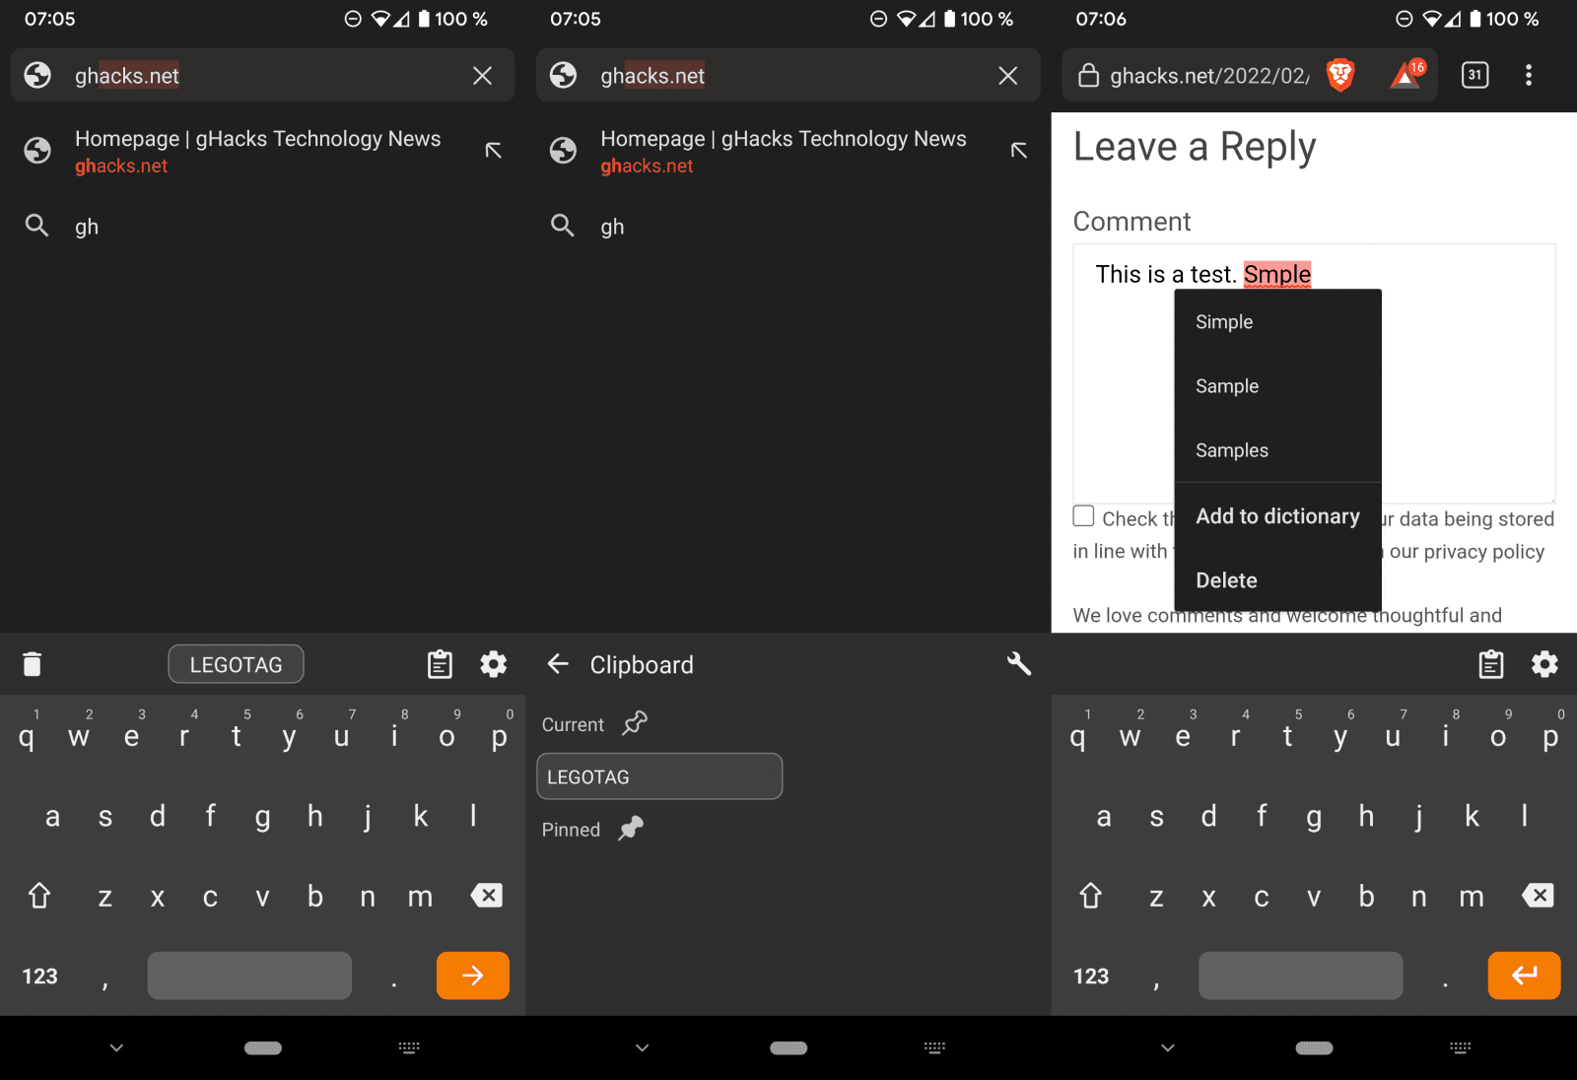
Task: Open the Brave rewards triangle icon
Action: 1406,75
